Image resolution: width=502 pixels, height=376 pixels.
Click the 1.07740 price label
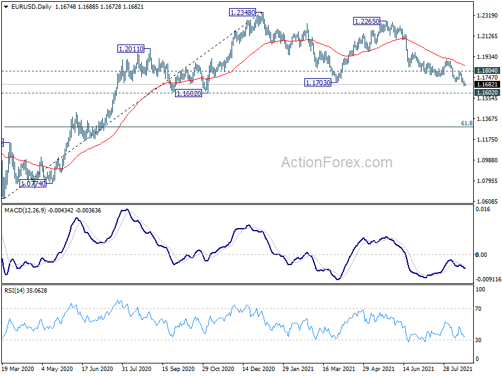[x=33, y=184]
